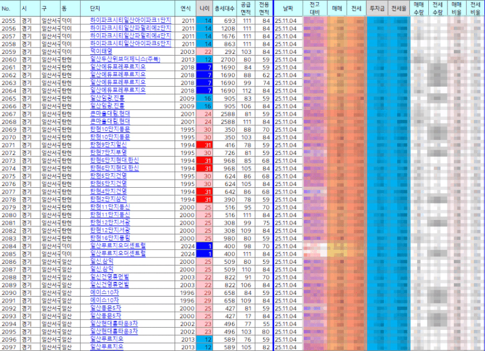Select the 전고대비 column header

[315, 8]
